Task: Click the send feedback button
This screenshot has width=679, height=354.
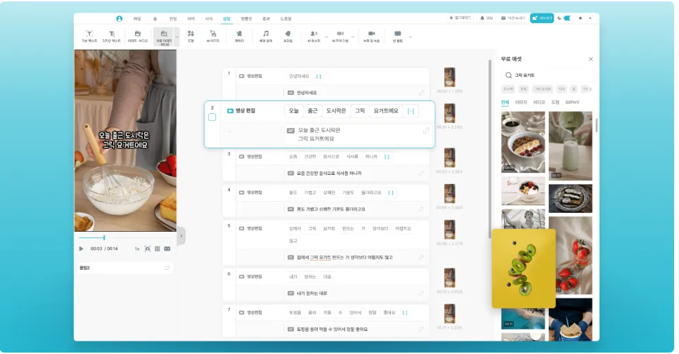Action: [513, 18]
